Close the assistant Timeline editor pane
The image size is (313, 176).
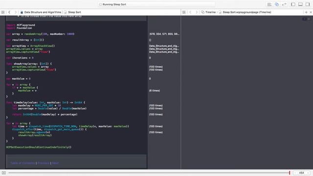point(311,12)
